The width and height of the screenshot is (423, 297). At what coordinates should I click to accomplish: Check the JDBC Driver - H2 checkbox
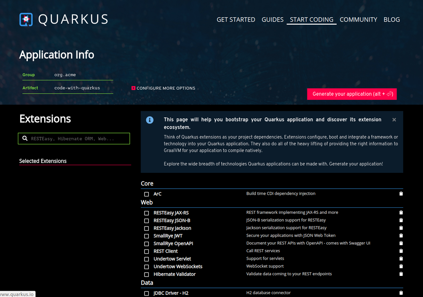point(147,293)
